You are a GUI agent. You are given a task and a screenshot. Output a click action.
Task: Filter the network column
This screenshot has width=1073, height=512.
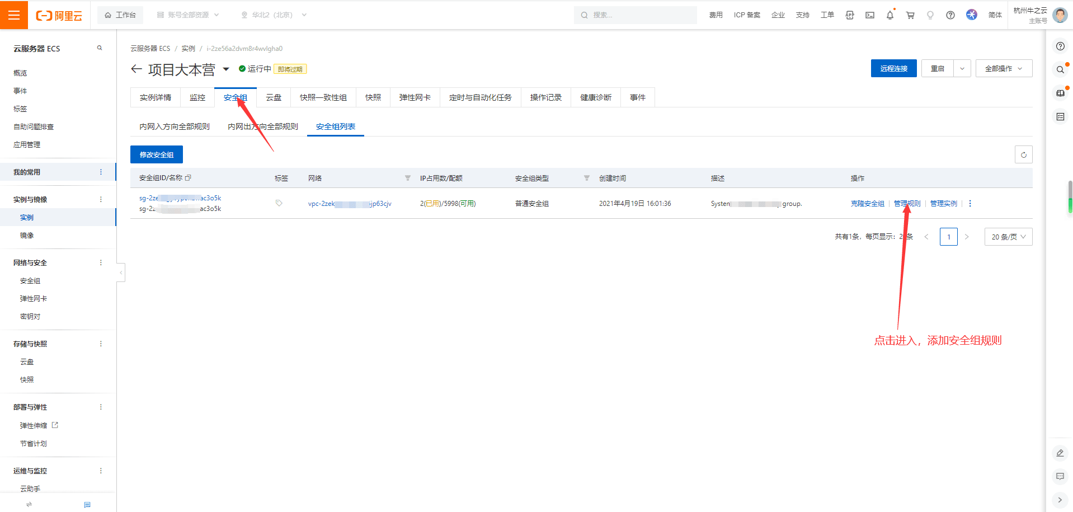407,178
